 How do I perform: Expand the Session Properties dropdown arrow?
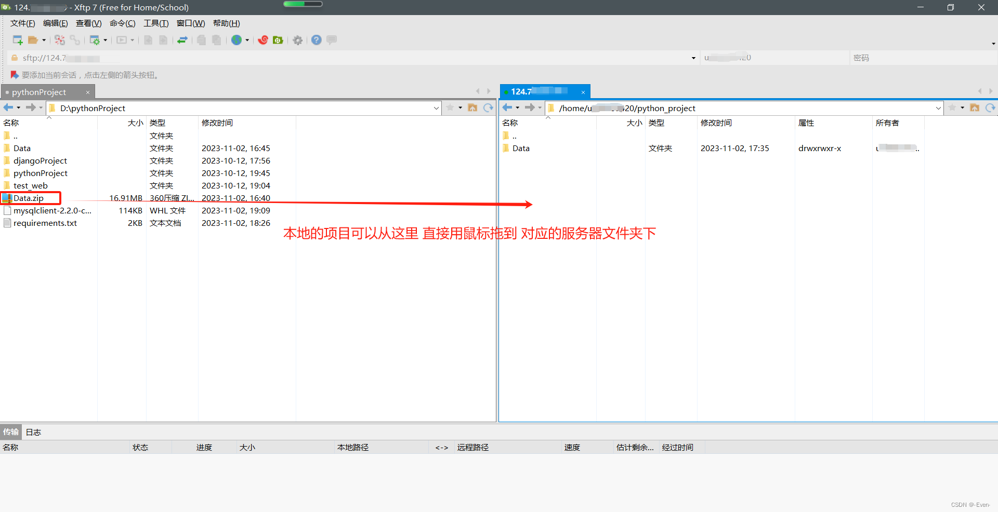(x=105, y=40)
